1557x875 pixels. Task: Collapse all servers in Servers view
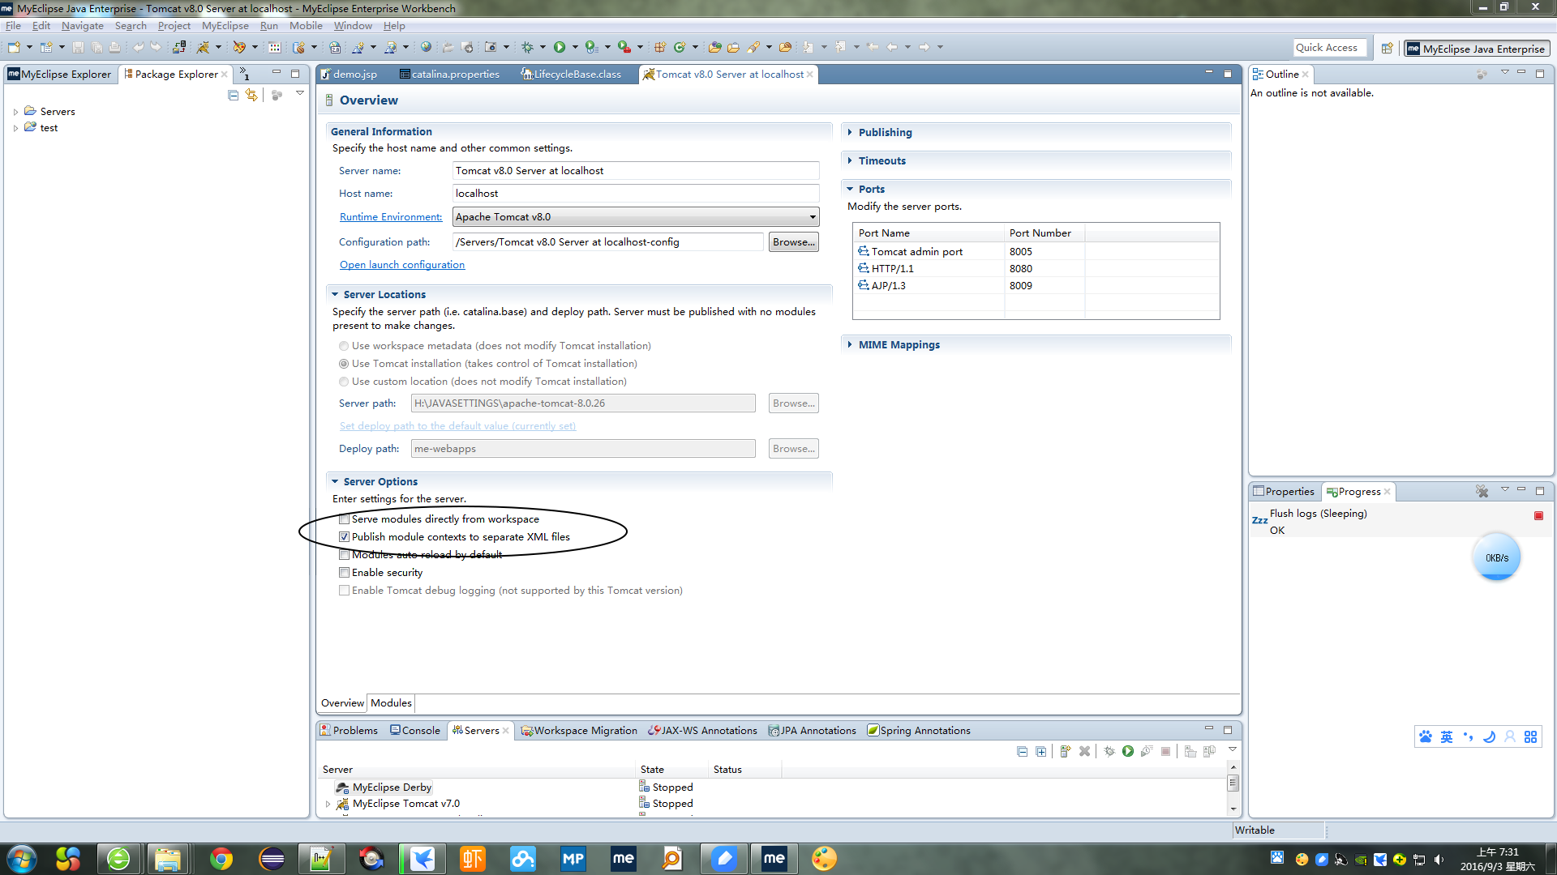(x=1022, y=751)
